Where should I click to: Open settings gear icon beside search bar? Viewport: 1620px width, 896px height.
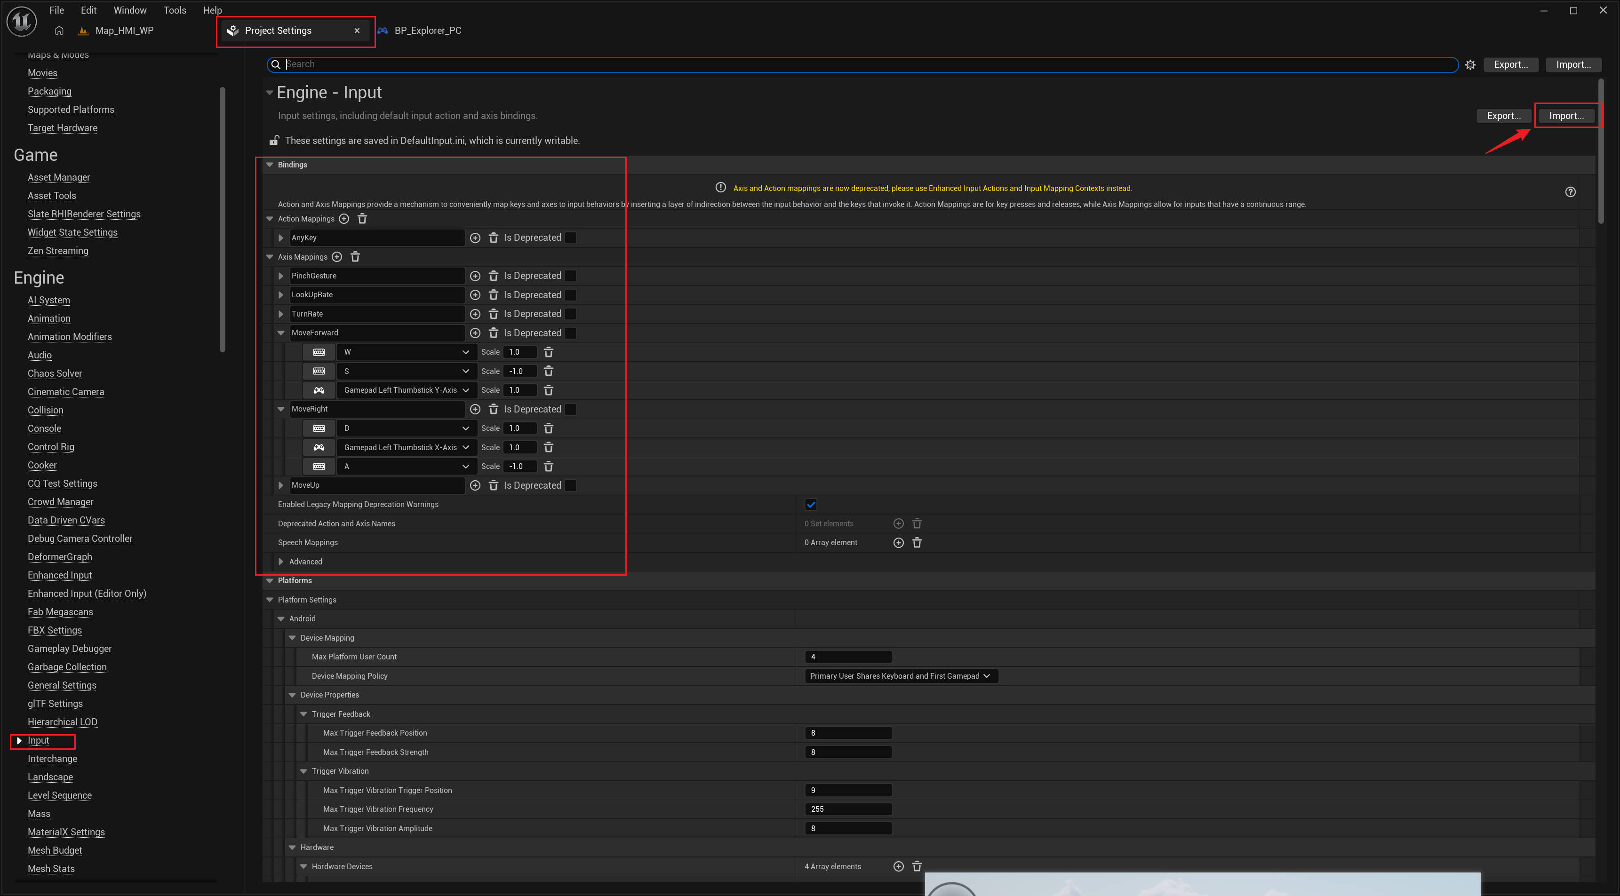click(x=1470, y=65)
